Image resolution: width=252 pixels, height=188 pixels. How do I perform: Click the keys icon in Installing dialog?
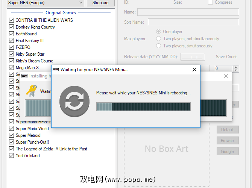pos(32,91)
